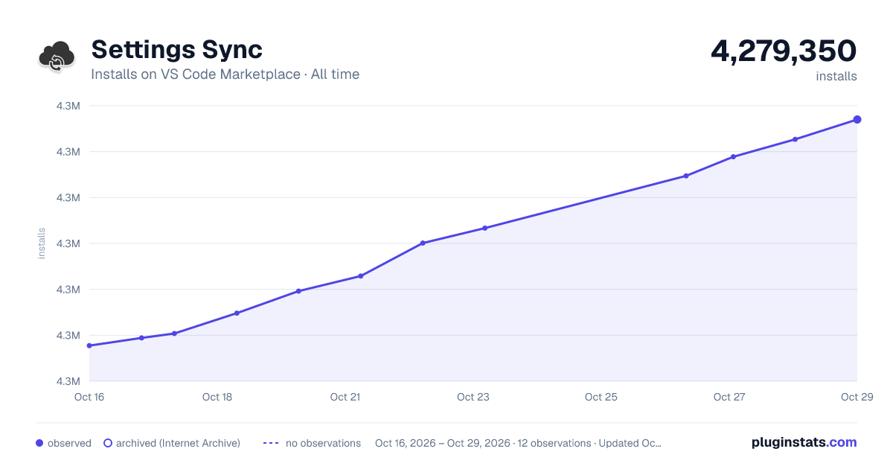This screenshot has width=893, height=469.
Task: Select the 'archived (Internet Archive)' legend label
Action: click(178, 443)
